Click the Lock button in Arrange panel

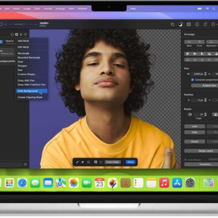194,127
